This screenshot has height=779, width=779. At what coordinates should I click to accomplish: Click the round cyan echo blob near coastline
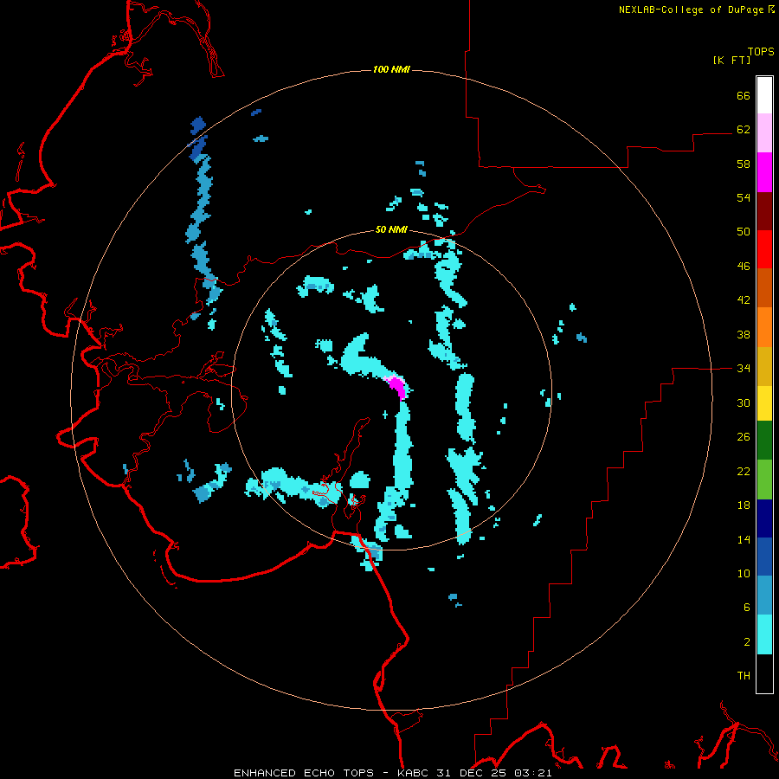tap(360, 480)
